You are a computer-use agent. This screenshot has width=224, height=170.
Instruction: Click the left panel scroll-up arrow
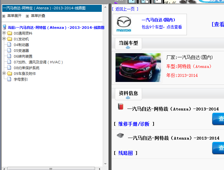coord(105,7)
